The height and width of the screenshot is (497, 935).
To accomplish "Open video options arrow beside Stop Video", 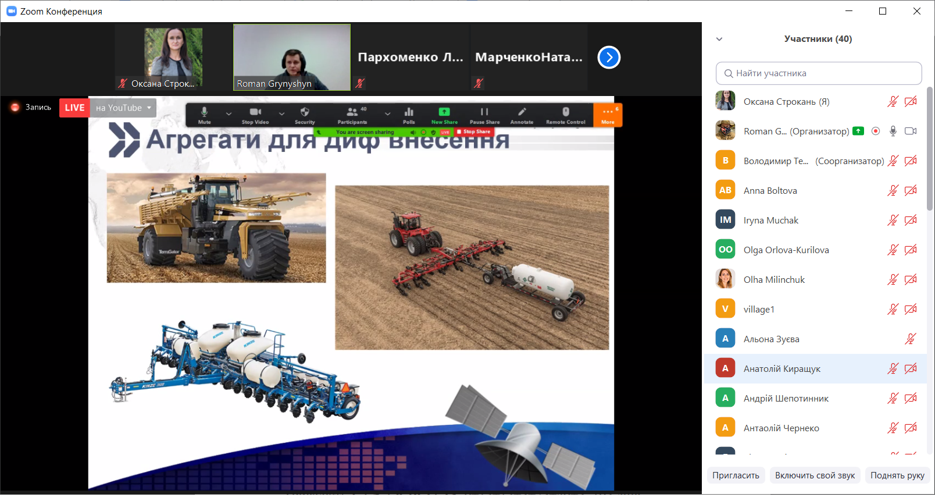I will click(281, 113).
